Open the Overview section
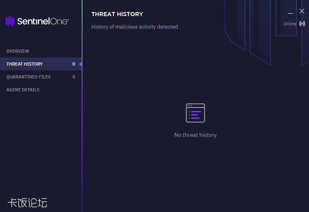Image resolution: width=309 pixels, height=212 pixels. click(18, 51)
